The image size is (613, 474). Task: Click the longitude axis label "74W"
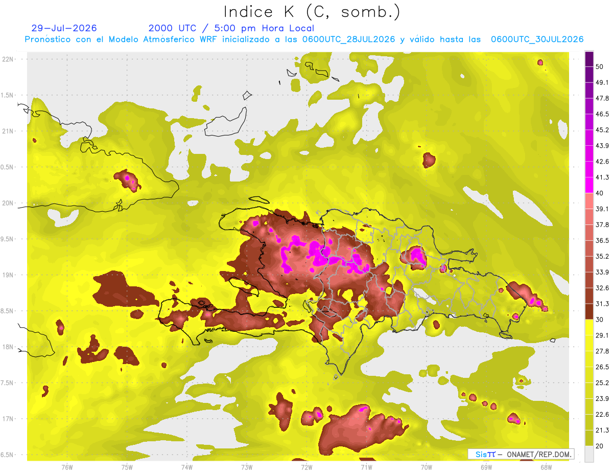click(x=187, y=467)
